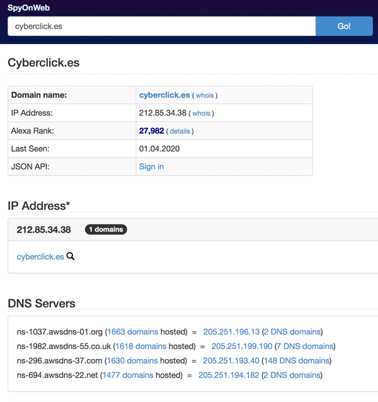Image resolution: width=378 pixels, height=402 pixels.
Task: Click the magnifier icon next to cyberclick.es
Action: (x=71, y=256)
